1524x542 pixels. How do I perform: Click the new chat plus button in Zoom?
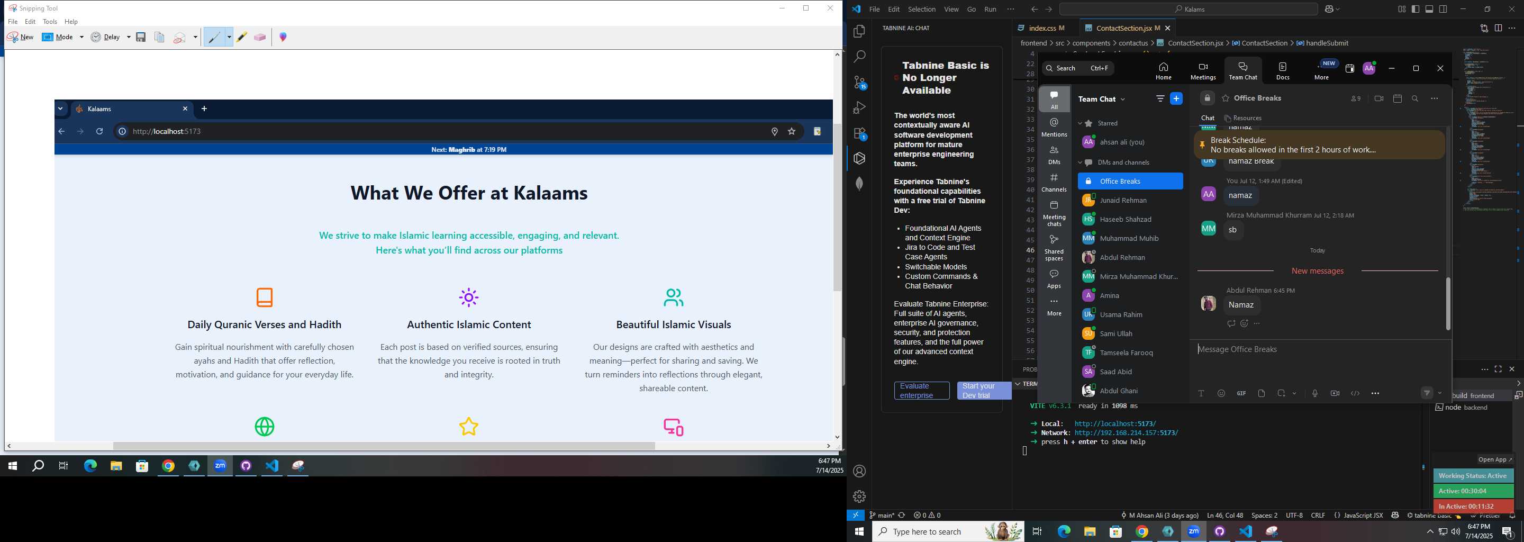pyautogui.click(x=1177, y=99)
